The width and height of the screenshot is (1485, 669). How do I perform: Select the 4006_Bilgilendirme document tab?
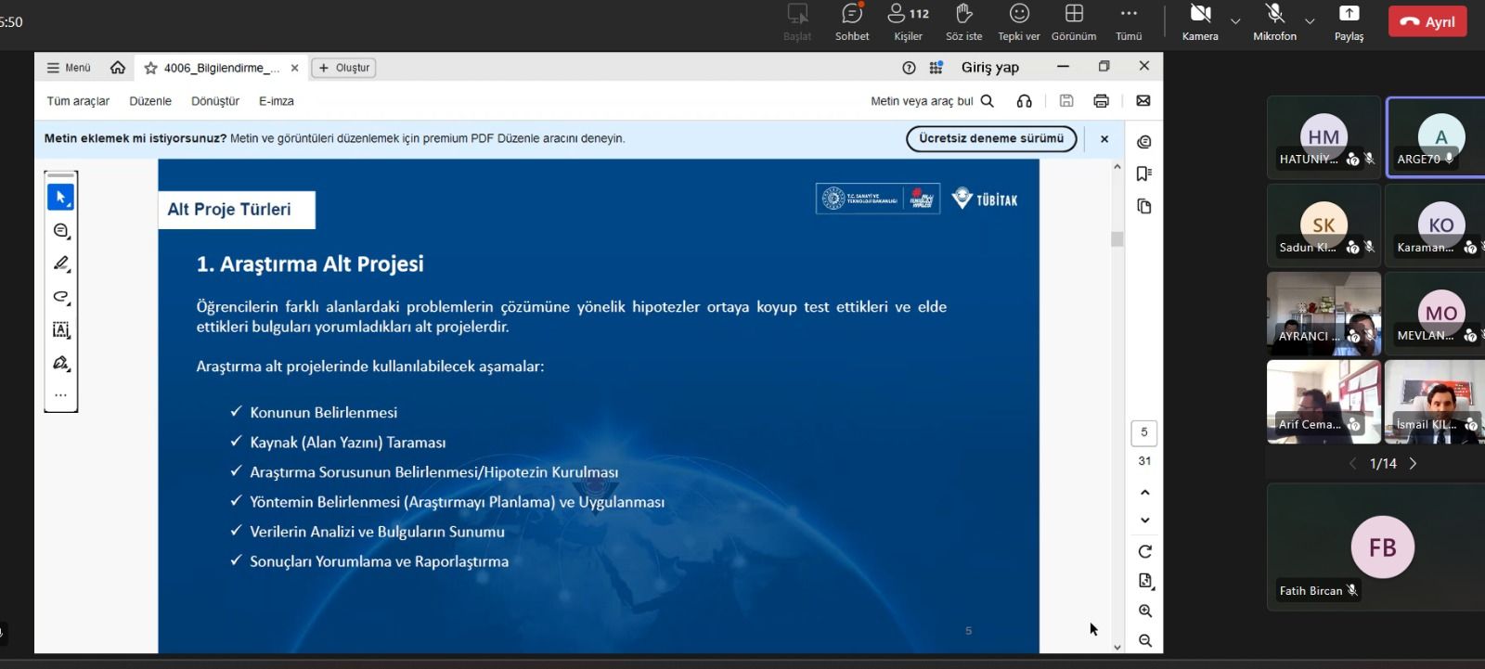222,68
